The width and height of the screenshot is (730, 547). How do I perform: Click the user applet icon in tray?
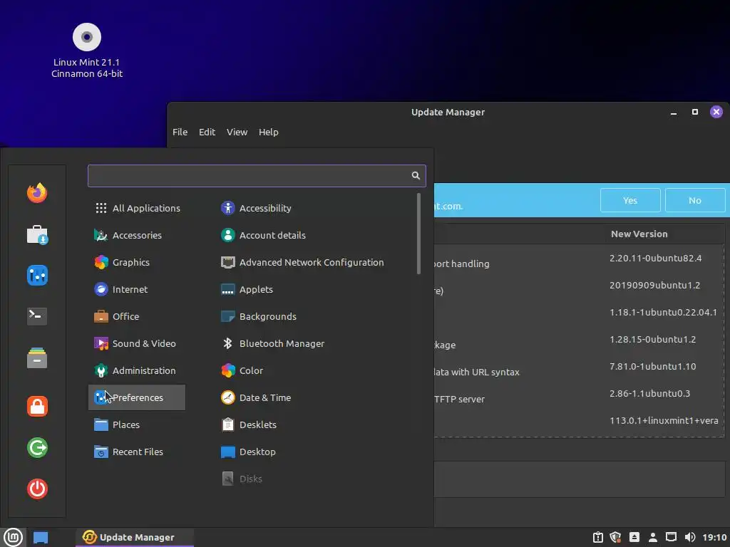click(653, 537)
